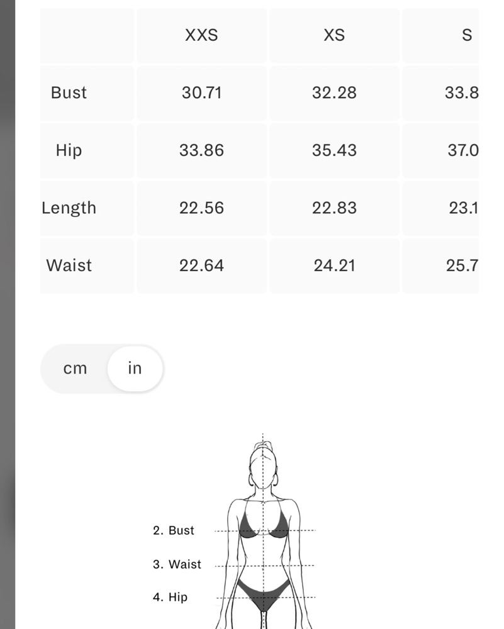Select the Hip row label
Screen dimensions: 504x629
[x=69, y=150]
